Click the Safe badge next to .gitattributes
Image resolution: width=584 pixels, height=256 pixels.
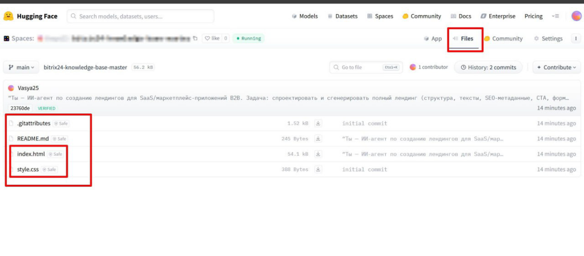click(x=61, y=123)
